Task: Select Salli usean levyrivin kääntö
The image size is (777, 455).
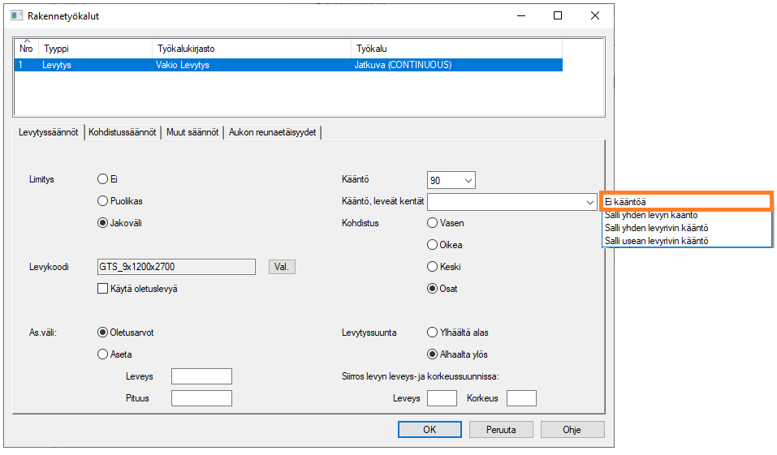Action: [x=687, y=241]
